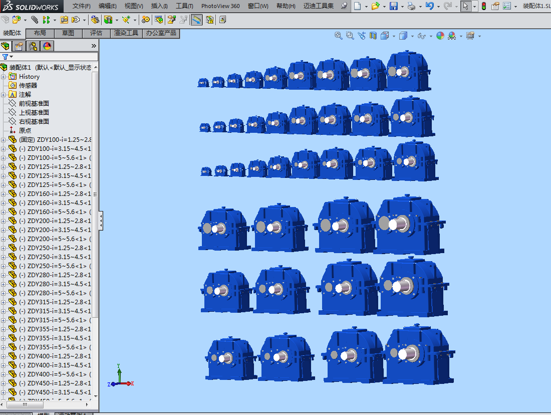The height and width of the screenshot is (415, 551).
Task: Expand the History tree node
Action: pyautogui.click(x=3, y=77)
